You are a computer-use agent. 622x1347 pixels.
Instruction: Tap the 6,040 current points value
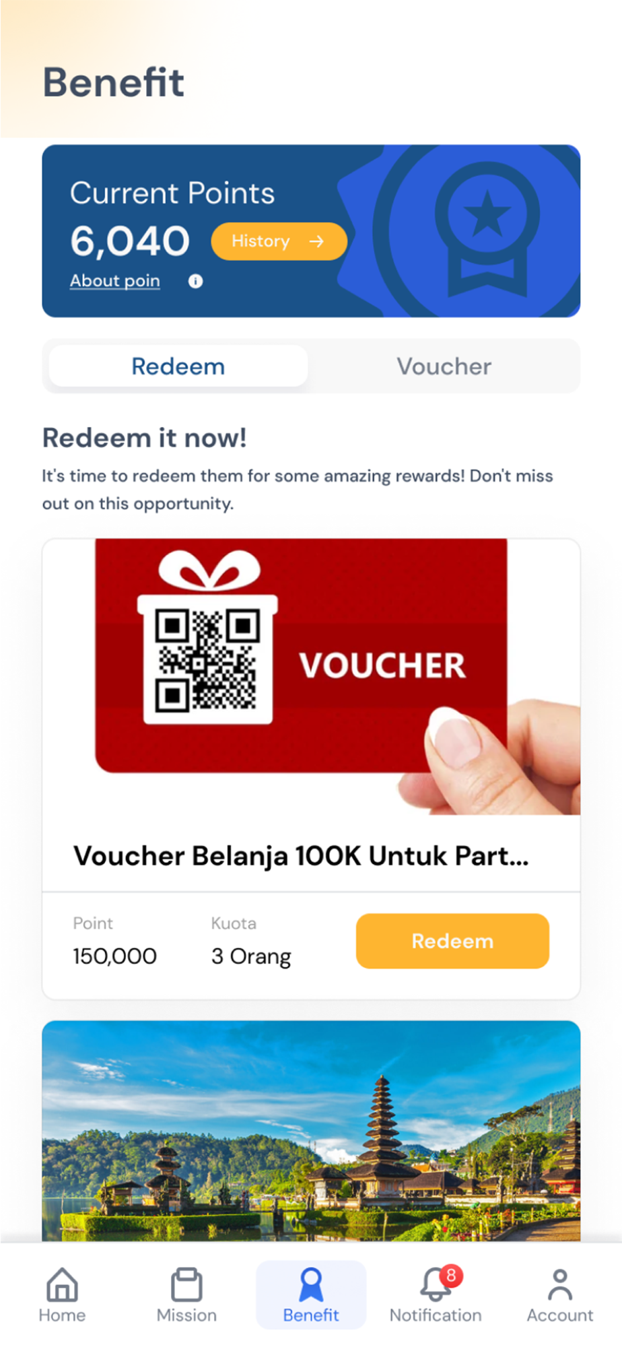(x=130, y=241)
